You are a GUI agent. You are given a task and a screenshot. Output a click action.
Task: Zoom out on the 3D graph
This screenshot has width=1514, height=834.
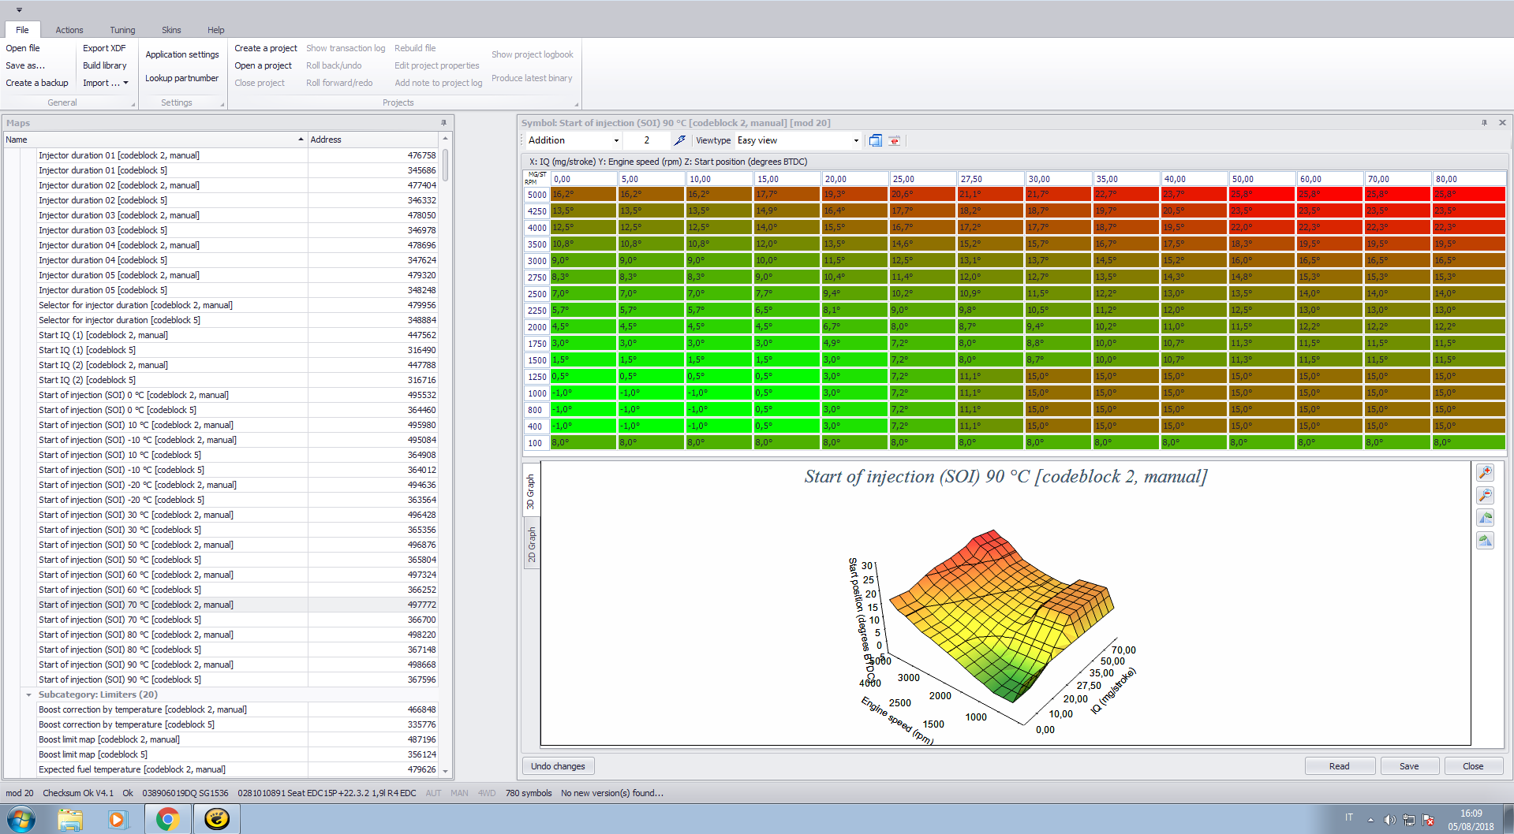pos(1485,495)
